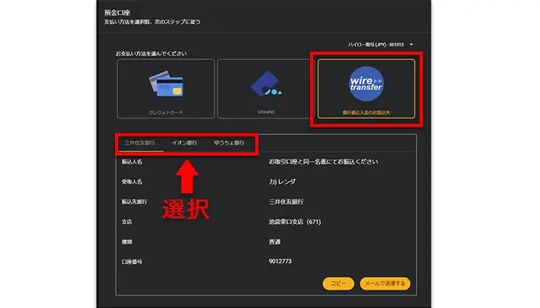Viewport: 540px width, 308px height.
Task: Expand the account selector arrow
Action: 412,45
